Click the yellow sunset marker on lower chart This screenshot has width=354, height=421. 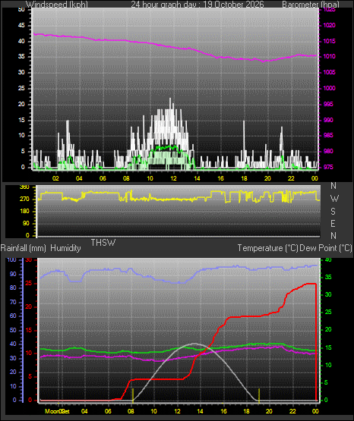pos(259,395)
